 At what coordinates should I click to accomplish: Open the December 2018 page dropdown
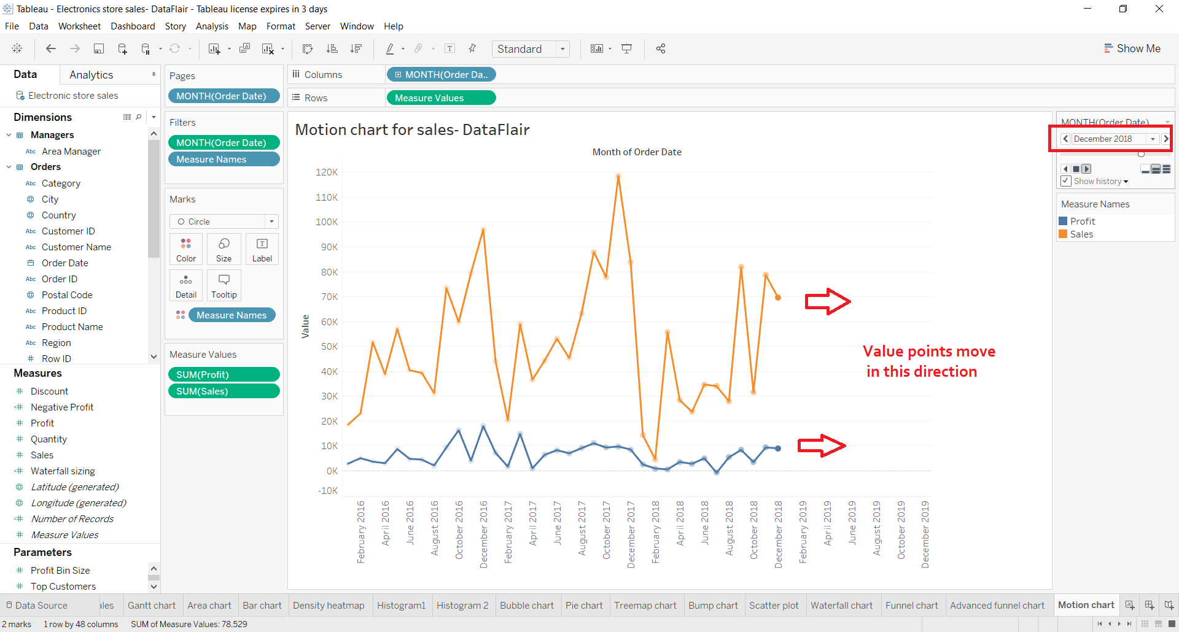click(x=1154, y=139)
